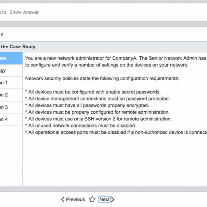Click the left chevron beside Previous
This screenshot has height=207, width=207.
coord(63,199)
